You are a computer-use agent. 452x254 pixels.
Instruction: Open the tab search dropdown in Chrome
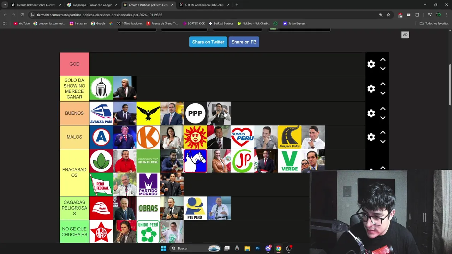[5, 5]
